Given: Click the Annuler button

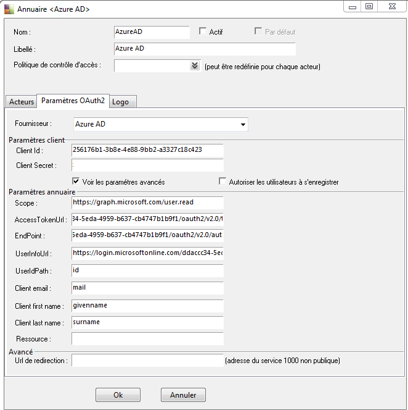Looking at the screenshot, I should point(183,395).
